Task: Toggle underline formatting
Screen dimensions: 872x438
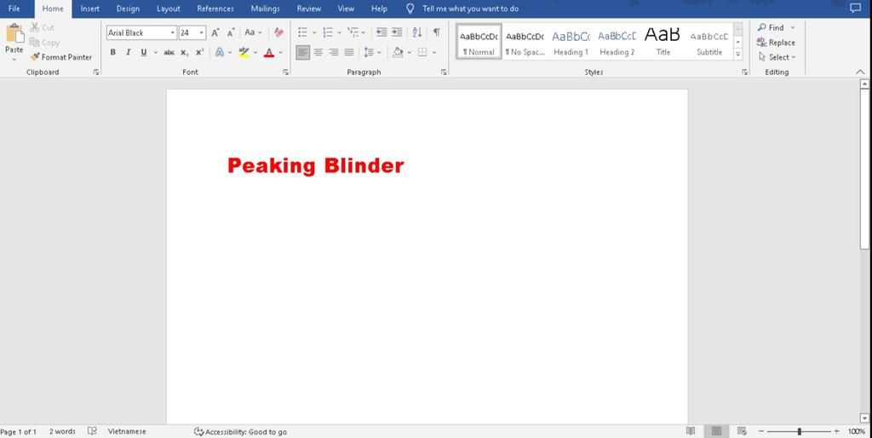Action: (143, 52)
